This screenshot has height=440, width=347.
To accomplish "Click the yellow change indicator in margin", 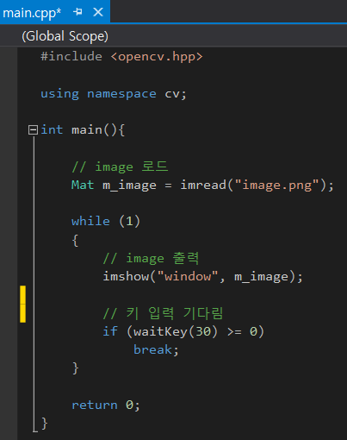I will (x=22, y=305).
